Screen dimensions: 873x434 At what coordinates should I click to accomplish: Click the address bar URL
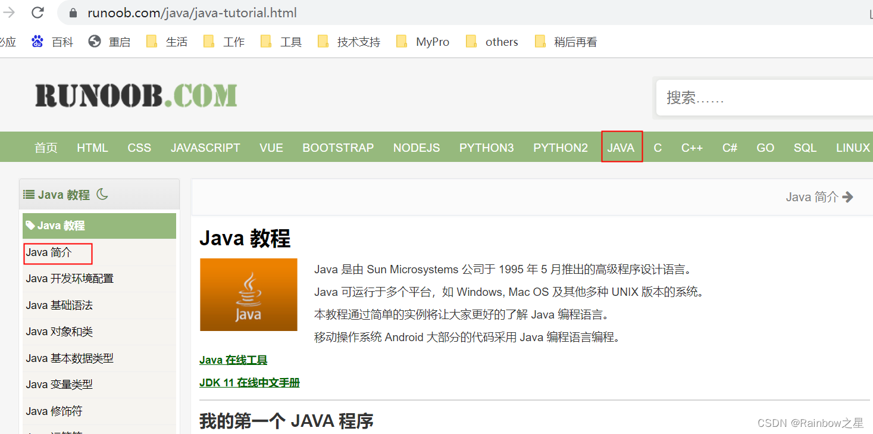[x=192, y=13]
